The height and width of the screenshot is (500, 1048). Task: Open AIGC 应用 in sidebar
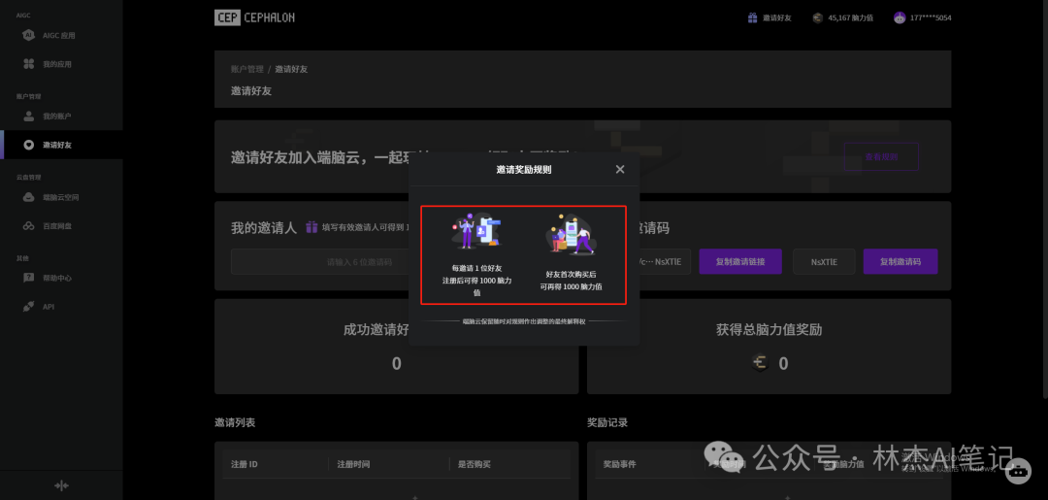click(x=61, y=35)
